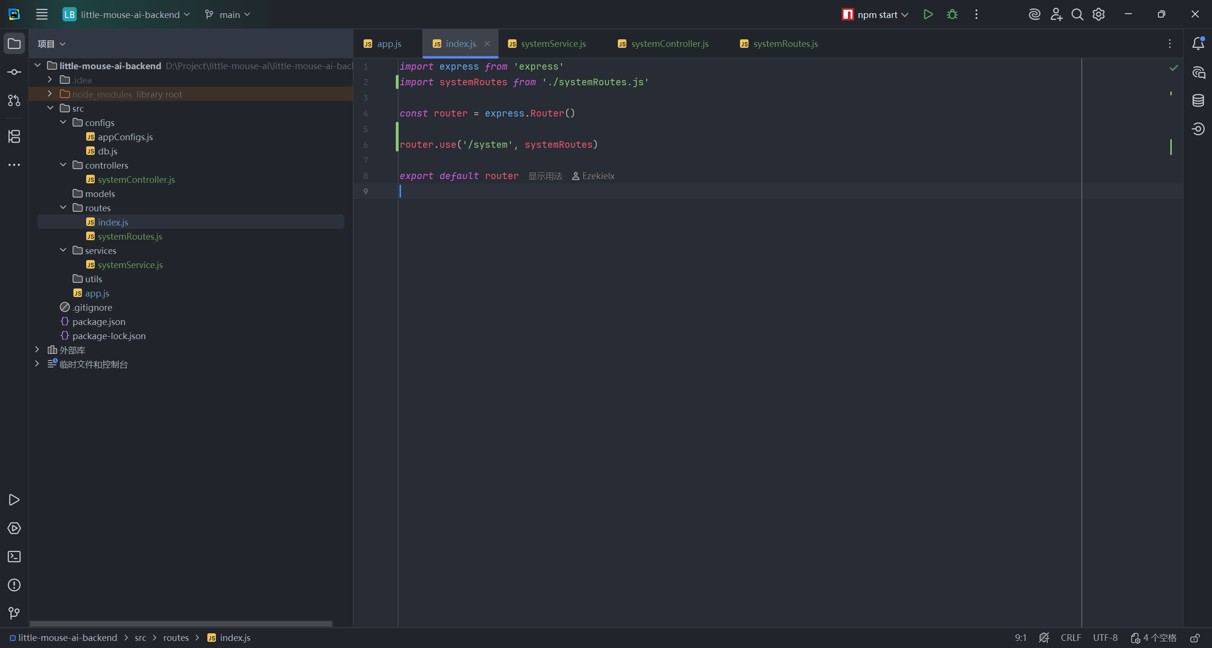Open the Pull Requests tool window
The height and width of the screenshot is (648, 1212).
[14, 100]
